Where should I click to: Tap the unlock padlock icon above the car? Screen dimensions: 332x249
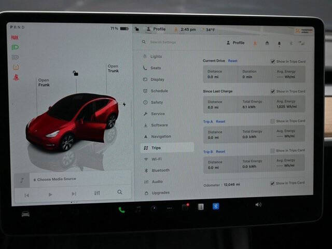(76, 73)
